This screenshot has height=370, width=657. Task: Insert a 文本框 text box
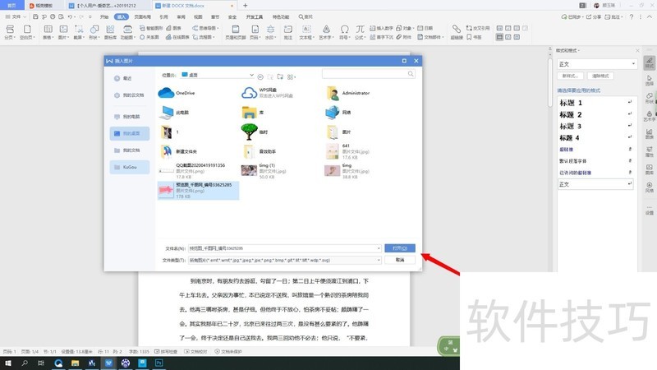point(306,32)
